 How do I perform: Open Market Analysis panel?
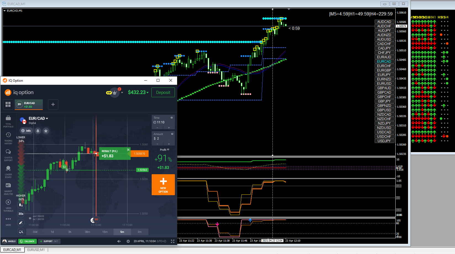point(8,189)
